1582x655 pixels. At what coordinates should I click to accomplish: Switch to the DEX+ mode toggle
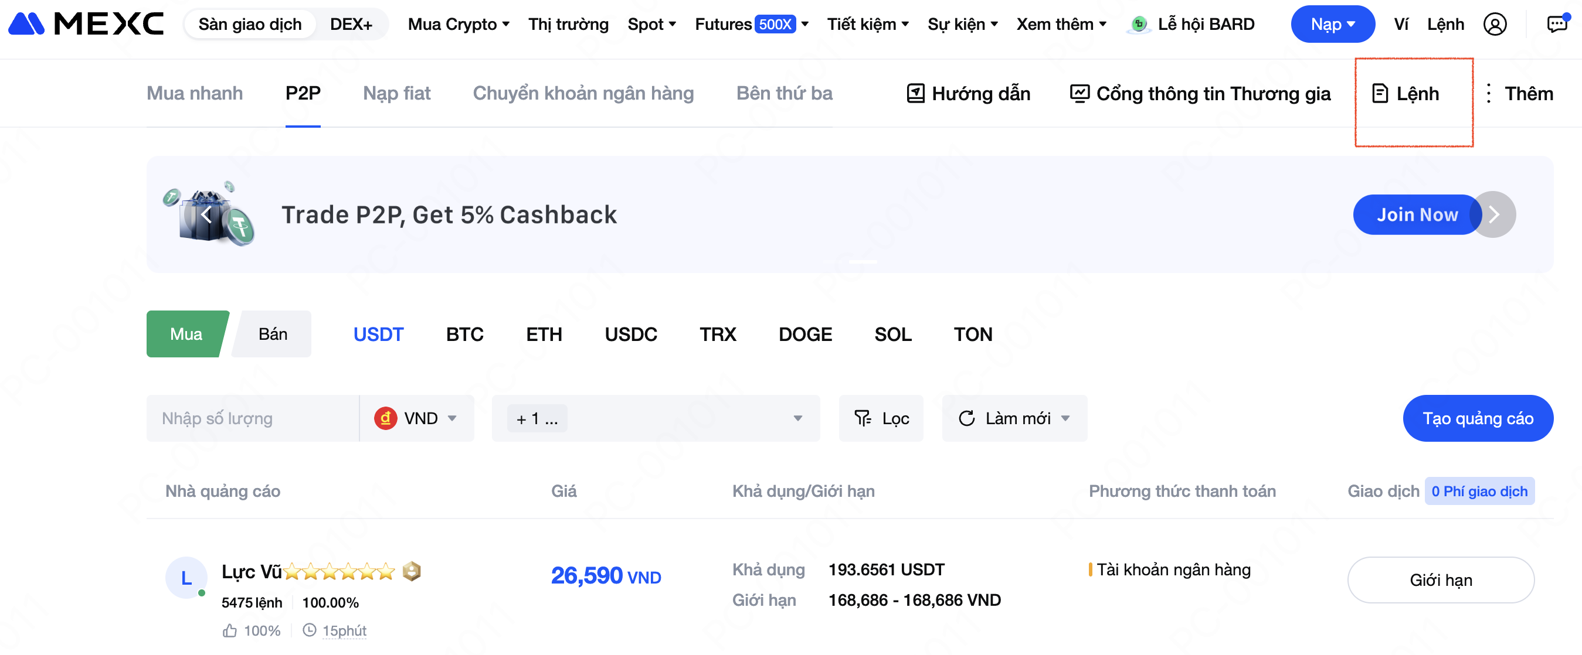[351, 25]
